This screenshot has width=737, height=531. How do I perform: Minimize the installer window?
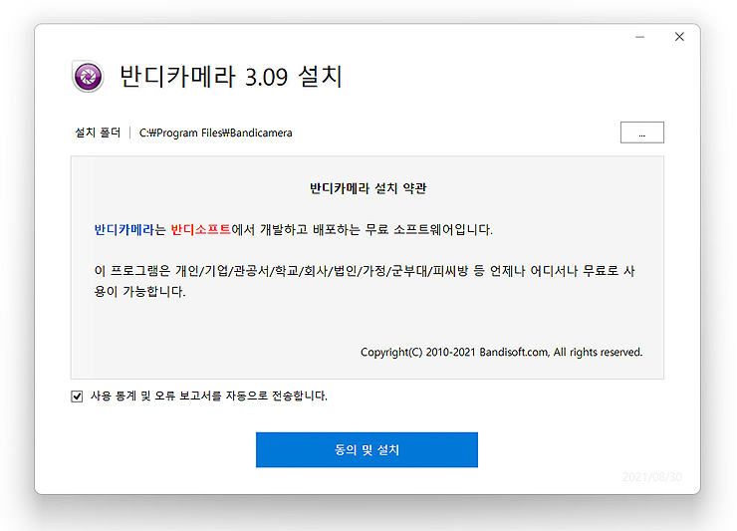tap(639, 37)
